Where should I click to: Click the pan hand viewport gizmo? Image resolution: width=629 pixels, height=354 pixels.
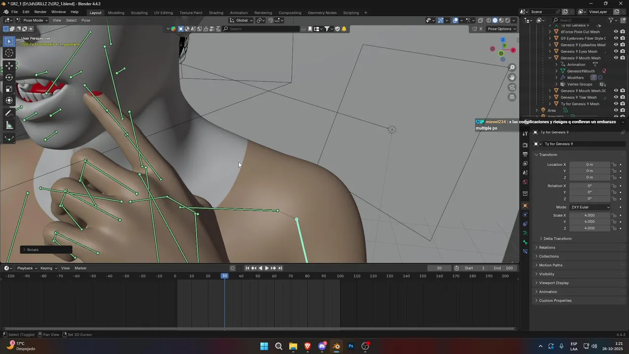(x=512, y=78)
